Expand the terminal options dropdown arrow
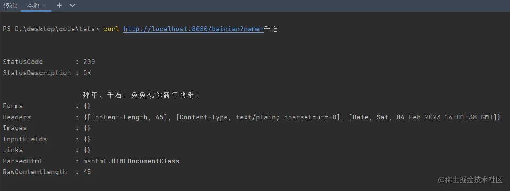This screenshot has width=510, height=191. pos(72,6)
